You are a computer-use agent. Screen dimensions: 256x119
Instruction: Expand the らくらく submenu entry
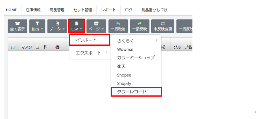tap(136, 41)
